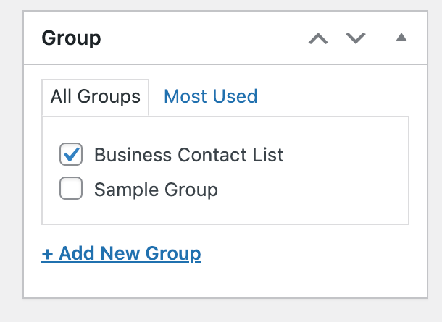Click the upward chevron icon in header

pos(318,38)
